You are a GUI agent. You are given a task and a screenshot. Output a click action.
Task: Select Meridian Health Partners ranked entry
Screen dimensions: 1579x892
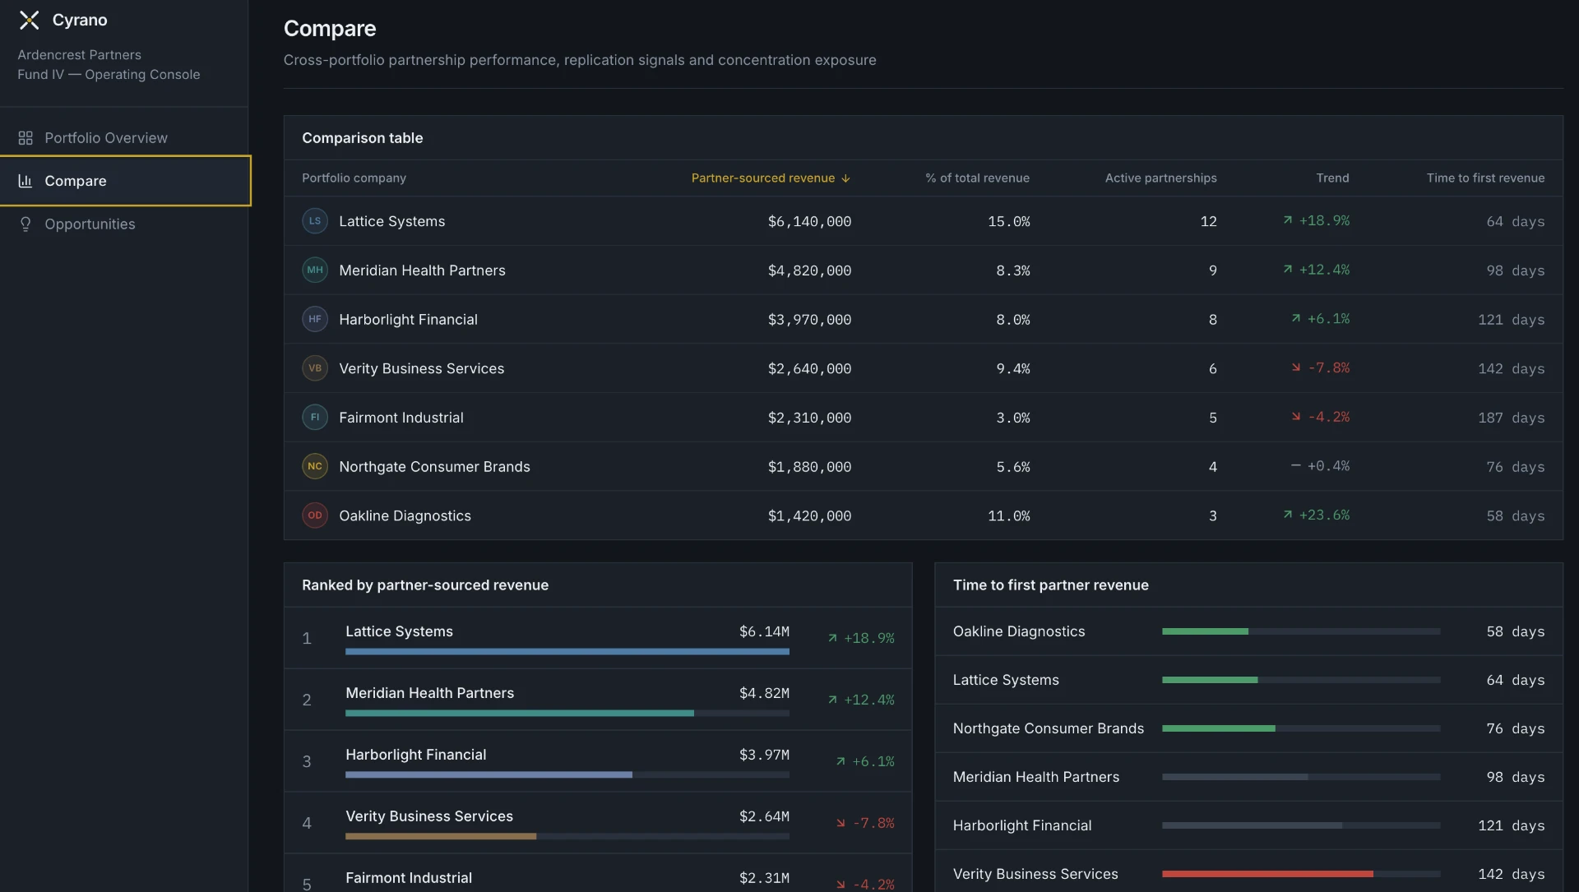tap(598, 700)
